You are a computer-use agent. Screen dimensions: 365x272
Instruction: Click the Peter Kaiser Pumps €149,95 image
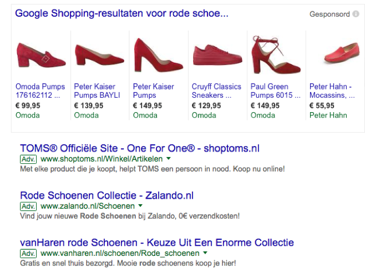(158, 54)
